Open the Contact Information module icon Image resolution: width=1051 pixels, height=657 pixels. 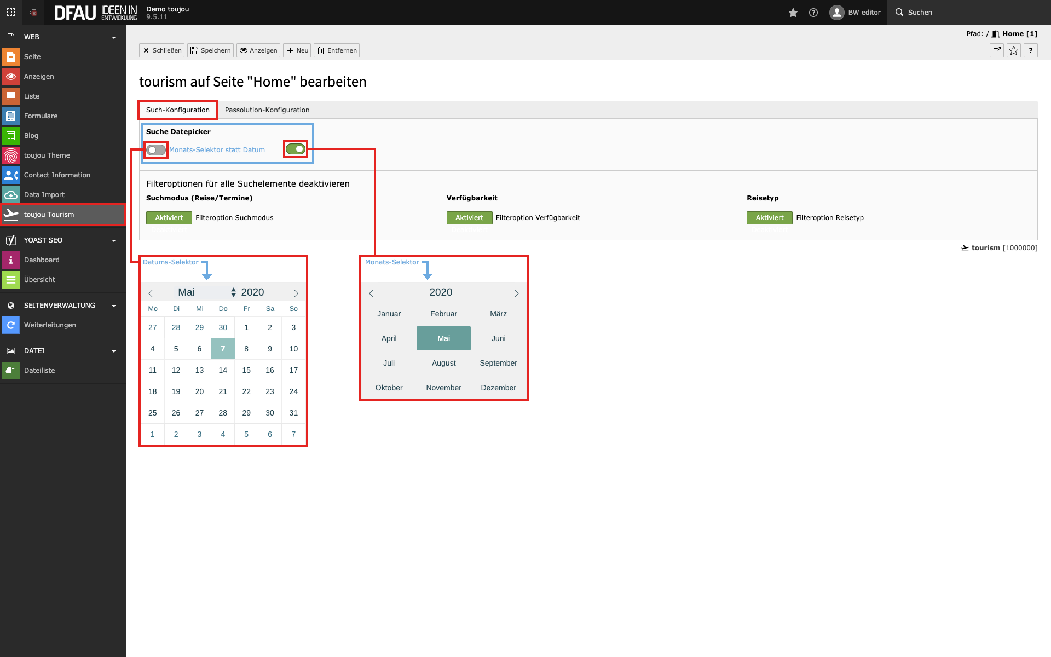tap(10, 175)
